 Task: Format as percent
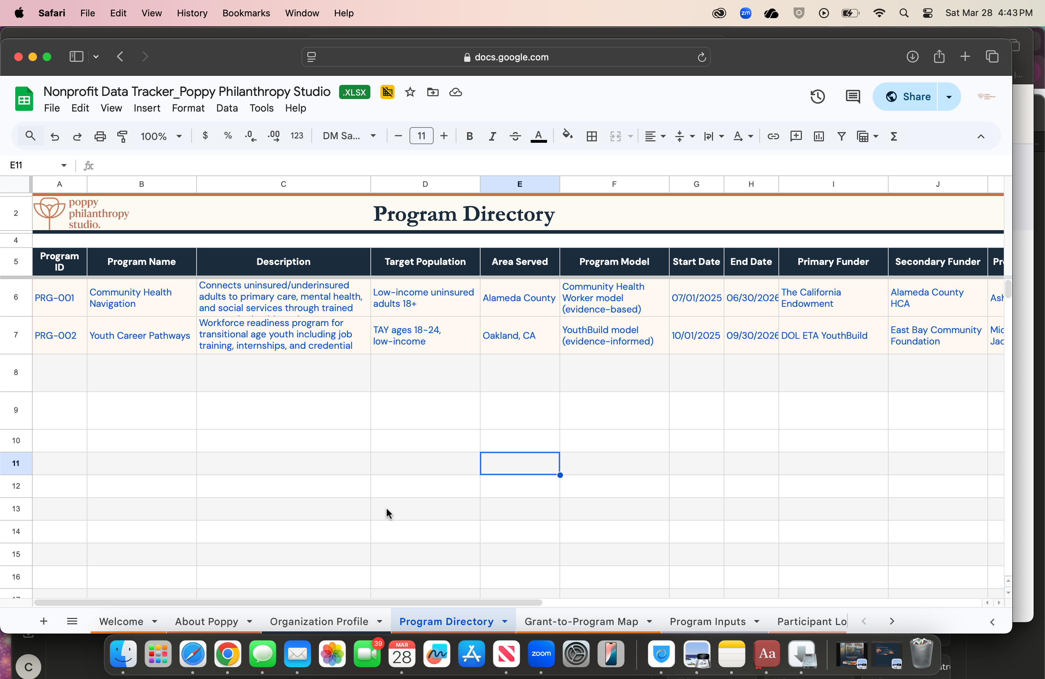[x=227, y=136]
